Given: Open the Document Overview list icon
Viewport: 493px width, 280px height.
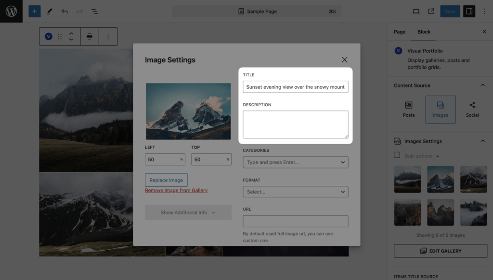Looking at the screenshot, I should click(x=95, y=12).
